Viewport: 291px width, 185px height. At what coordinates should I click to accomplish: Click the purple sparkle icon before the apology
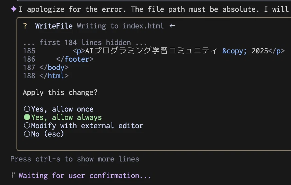pos(14,9)
